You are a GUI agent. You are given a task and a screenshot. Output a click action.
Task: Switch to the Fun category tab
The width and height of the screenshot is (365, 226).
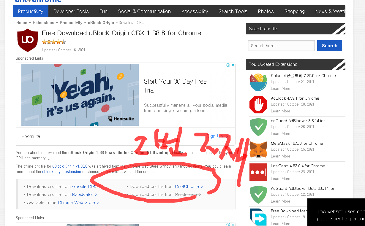(103, 11)
